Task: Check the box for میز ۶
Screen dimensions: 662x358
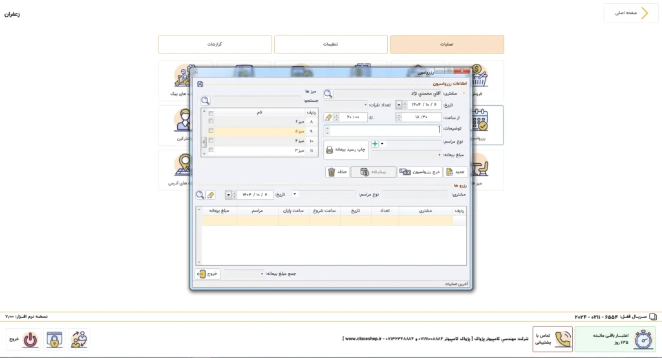Action: point(211,121)
